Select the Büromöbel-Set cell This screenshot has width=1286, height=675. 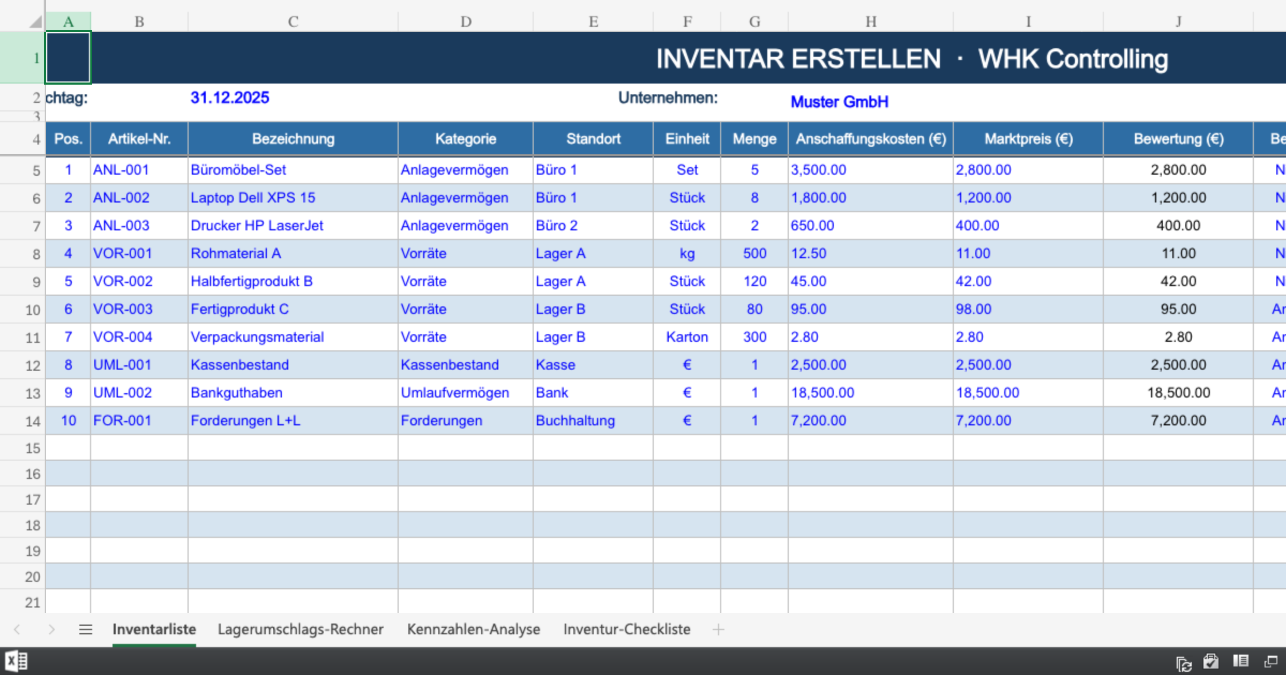(293, 170)
